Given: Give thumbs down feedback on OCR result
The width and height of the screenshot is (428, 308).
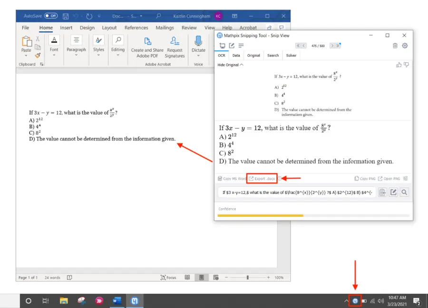Looking at the screenshot, I should (407, 65).
